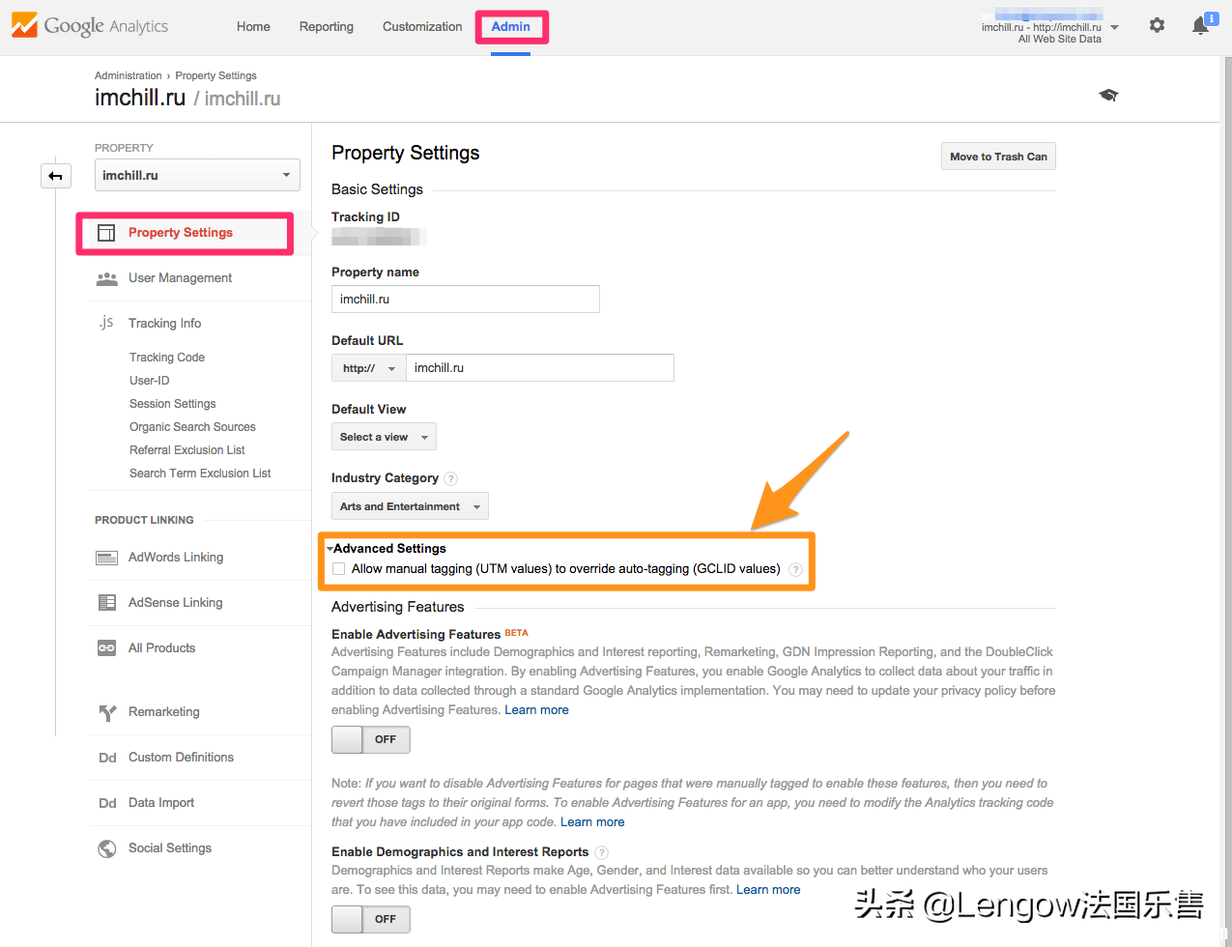The height and width of the screenshot is (947, 1232).
Task: Click the Google Analytics logo
Action: click(90, 26)
